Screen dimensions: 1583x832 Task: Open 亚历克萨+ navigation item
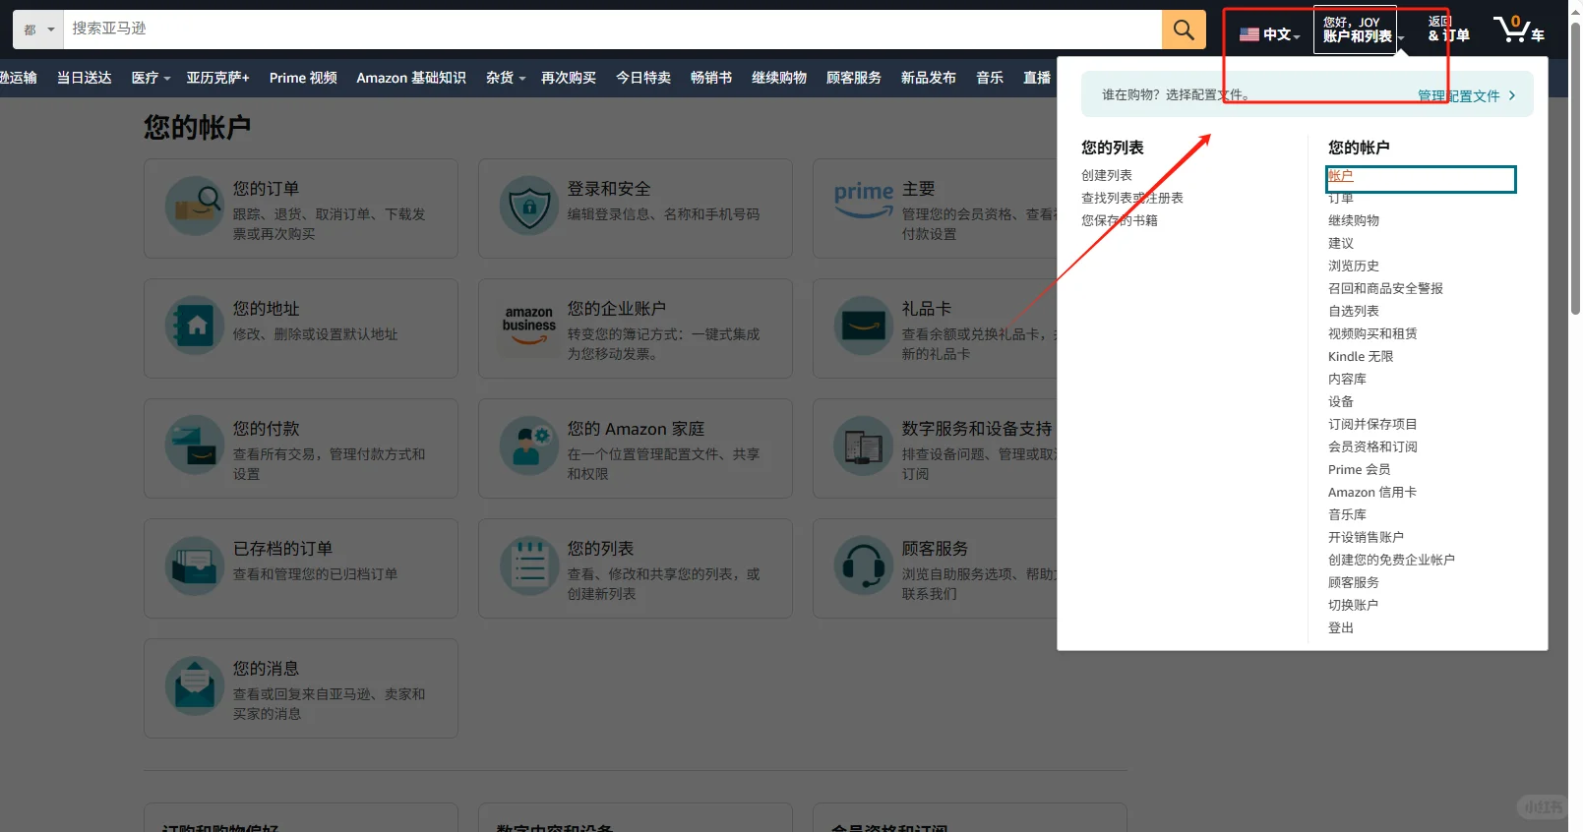click(x=217, y=78)
